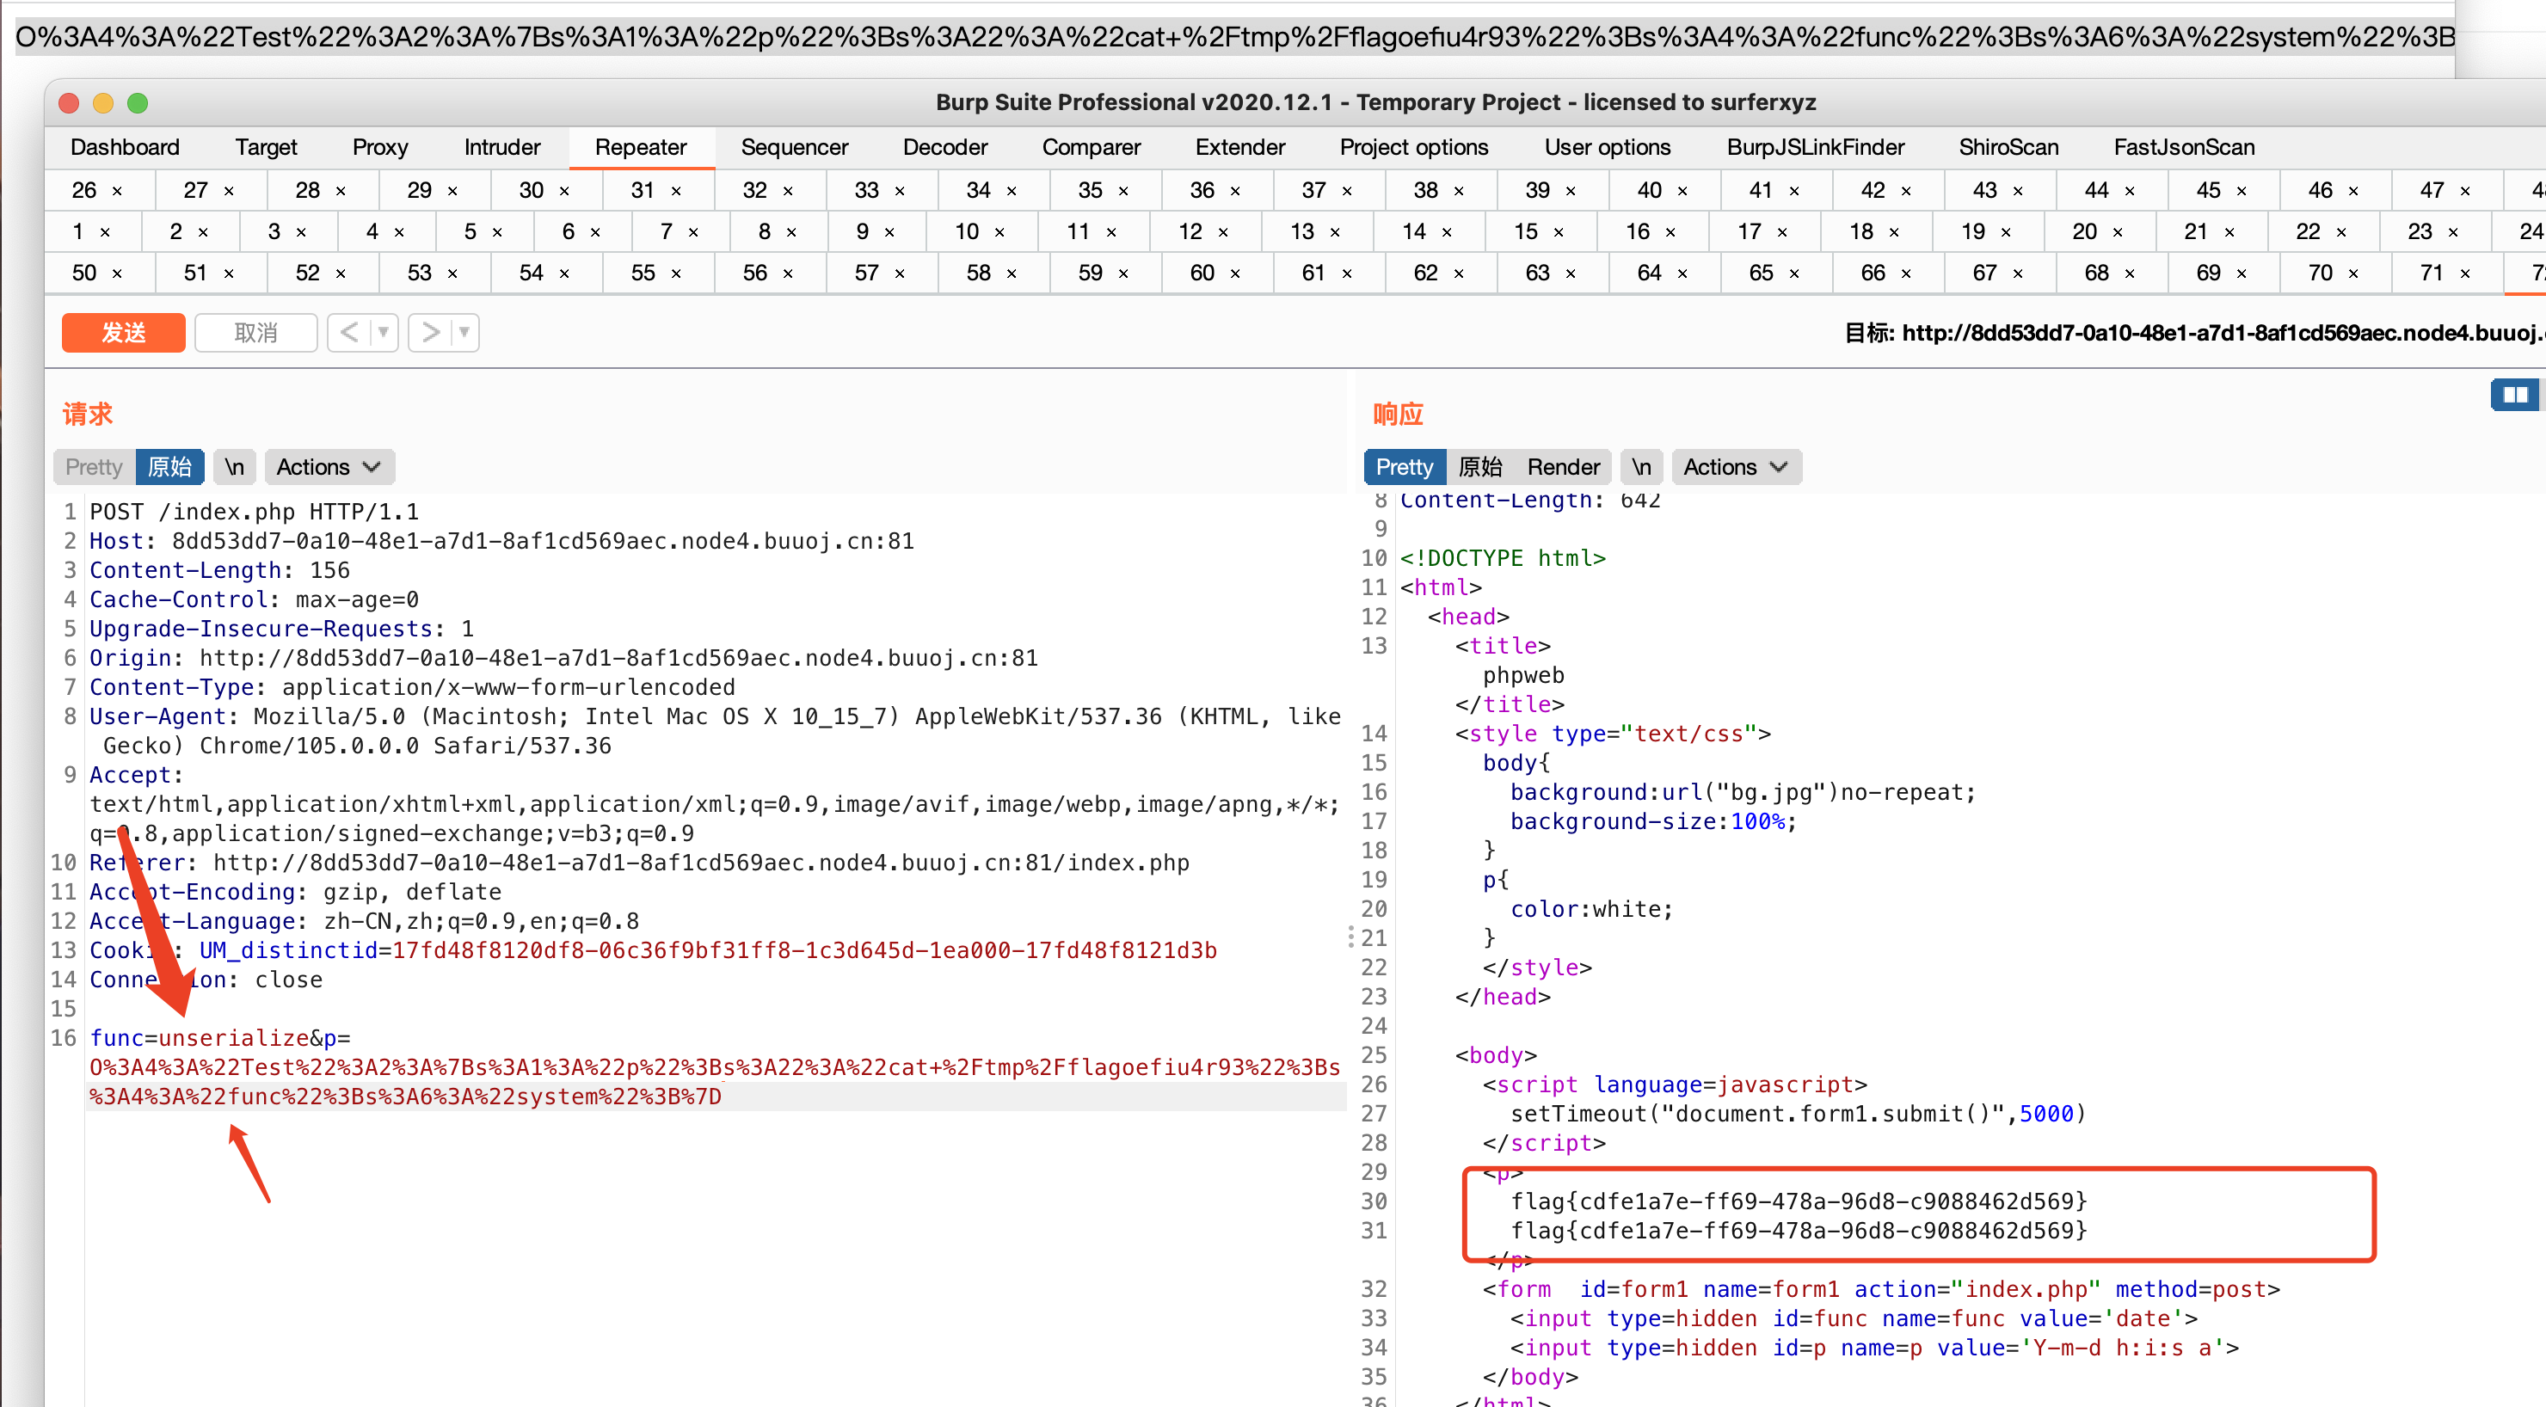Toggle response \n non-printable characters button

tap(1642, 467)
